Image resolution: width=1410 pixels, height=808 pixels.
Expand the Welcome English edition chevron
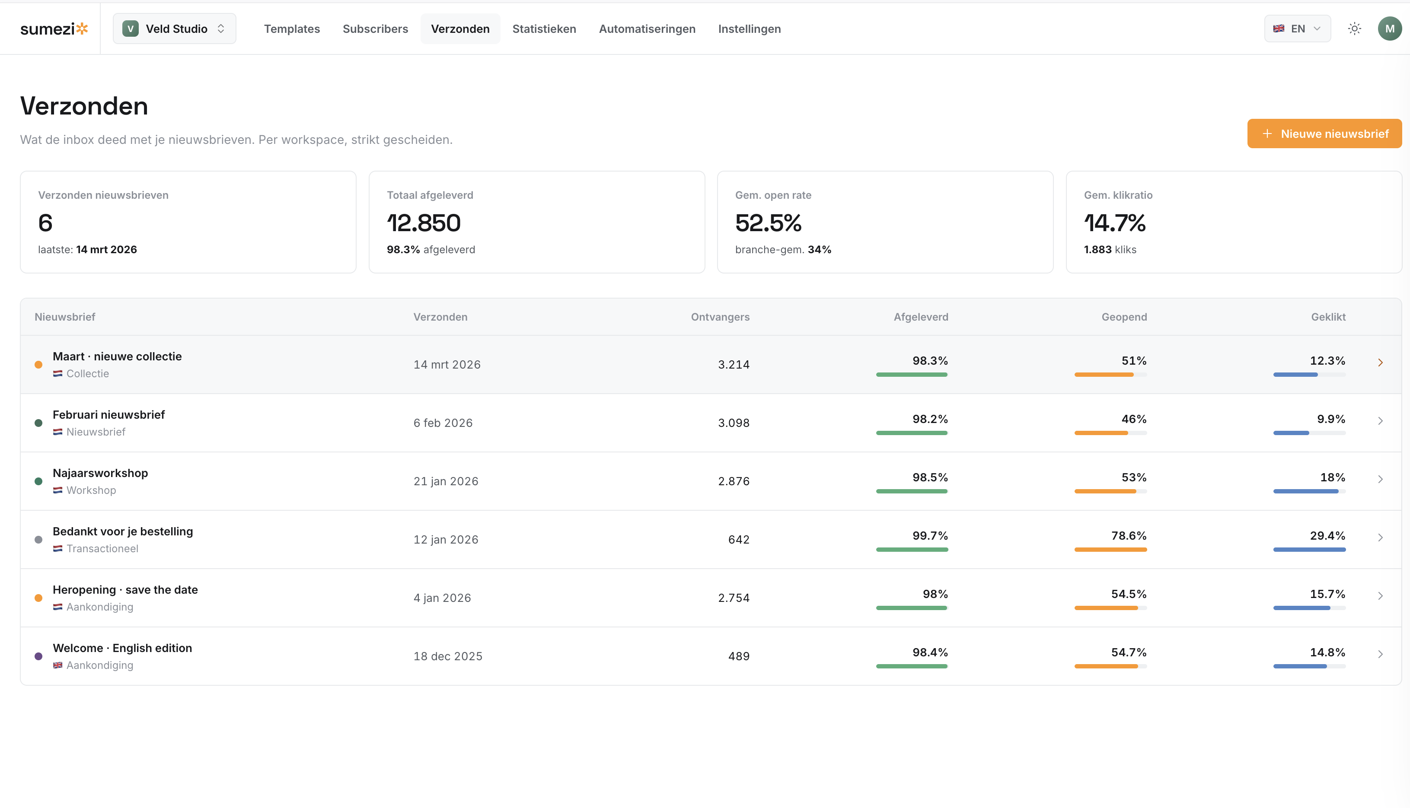[1380, 654]
